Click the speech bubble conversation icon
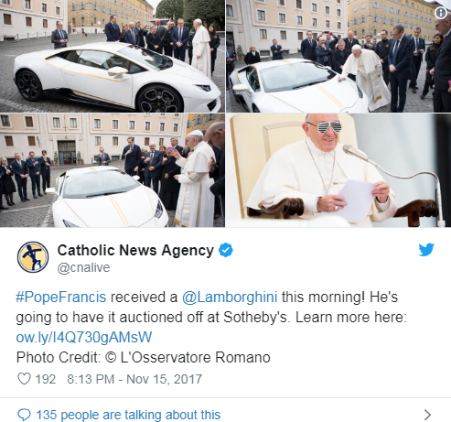 tap(24, 415)
